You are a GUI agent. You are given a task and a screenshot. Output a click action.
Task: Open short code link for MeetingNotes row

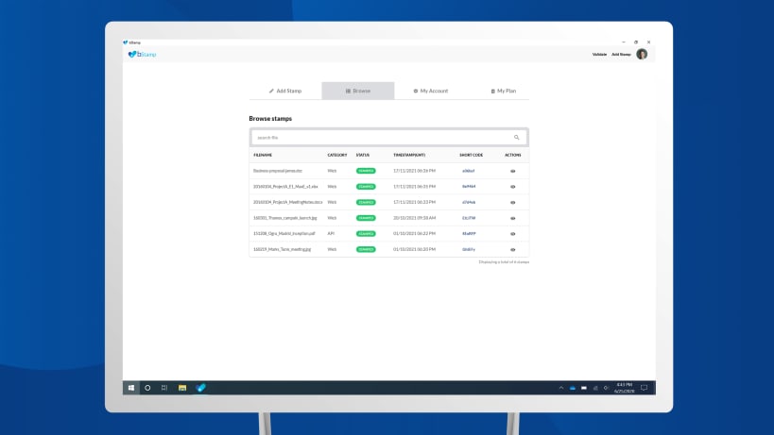click(x=469, y=203)
